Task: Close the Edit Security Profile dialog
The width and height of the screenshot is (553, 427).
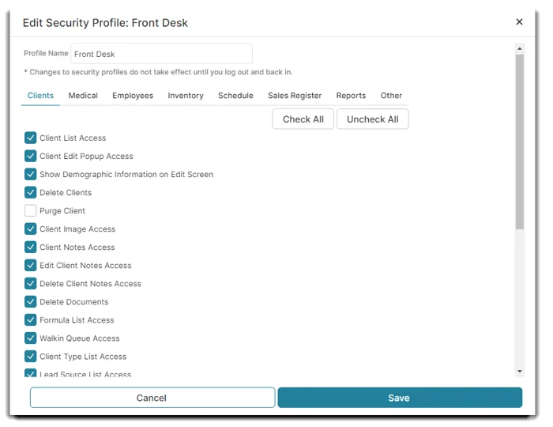Action: (x=519, y=22)
